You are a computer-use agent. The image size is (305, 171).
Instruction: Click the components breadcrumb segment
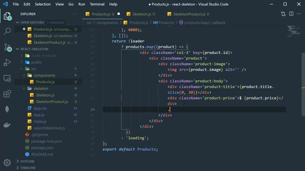[107, 23]
